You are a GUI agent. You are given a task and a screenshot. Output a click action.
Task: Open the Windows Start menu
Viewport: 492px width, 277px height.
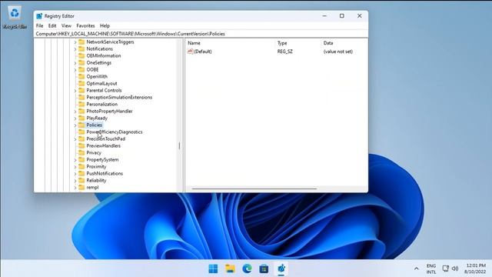pyautogui.click(x=213, y=269)
